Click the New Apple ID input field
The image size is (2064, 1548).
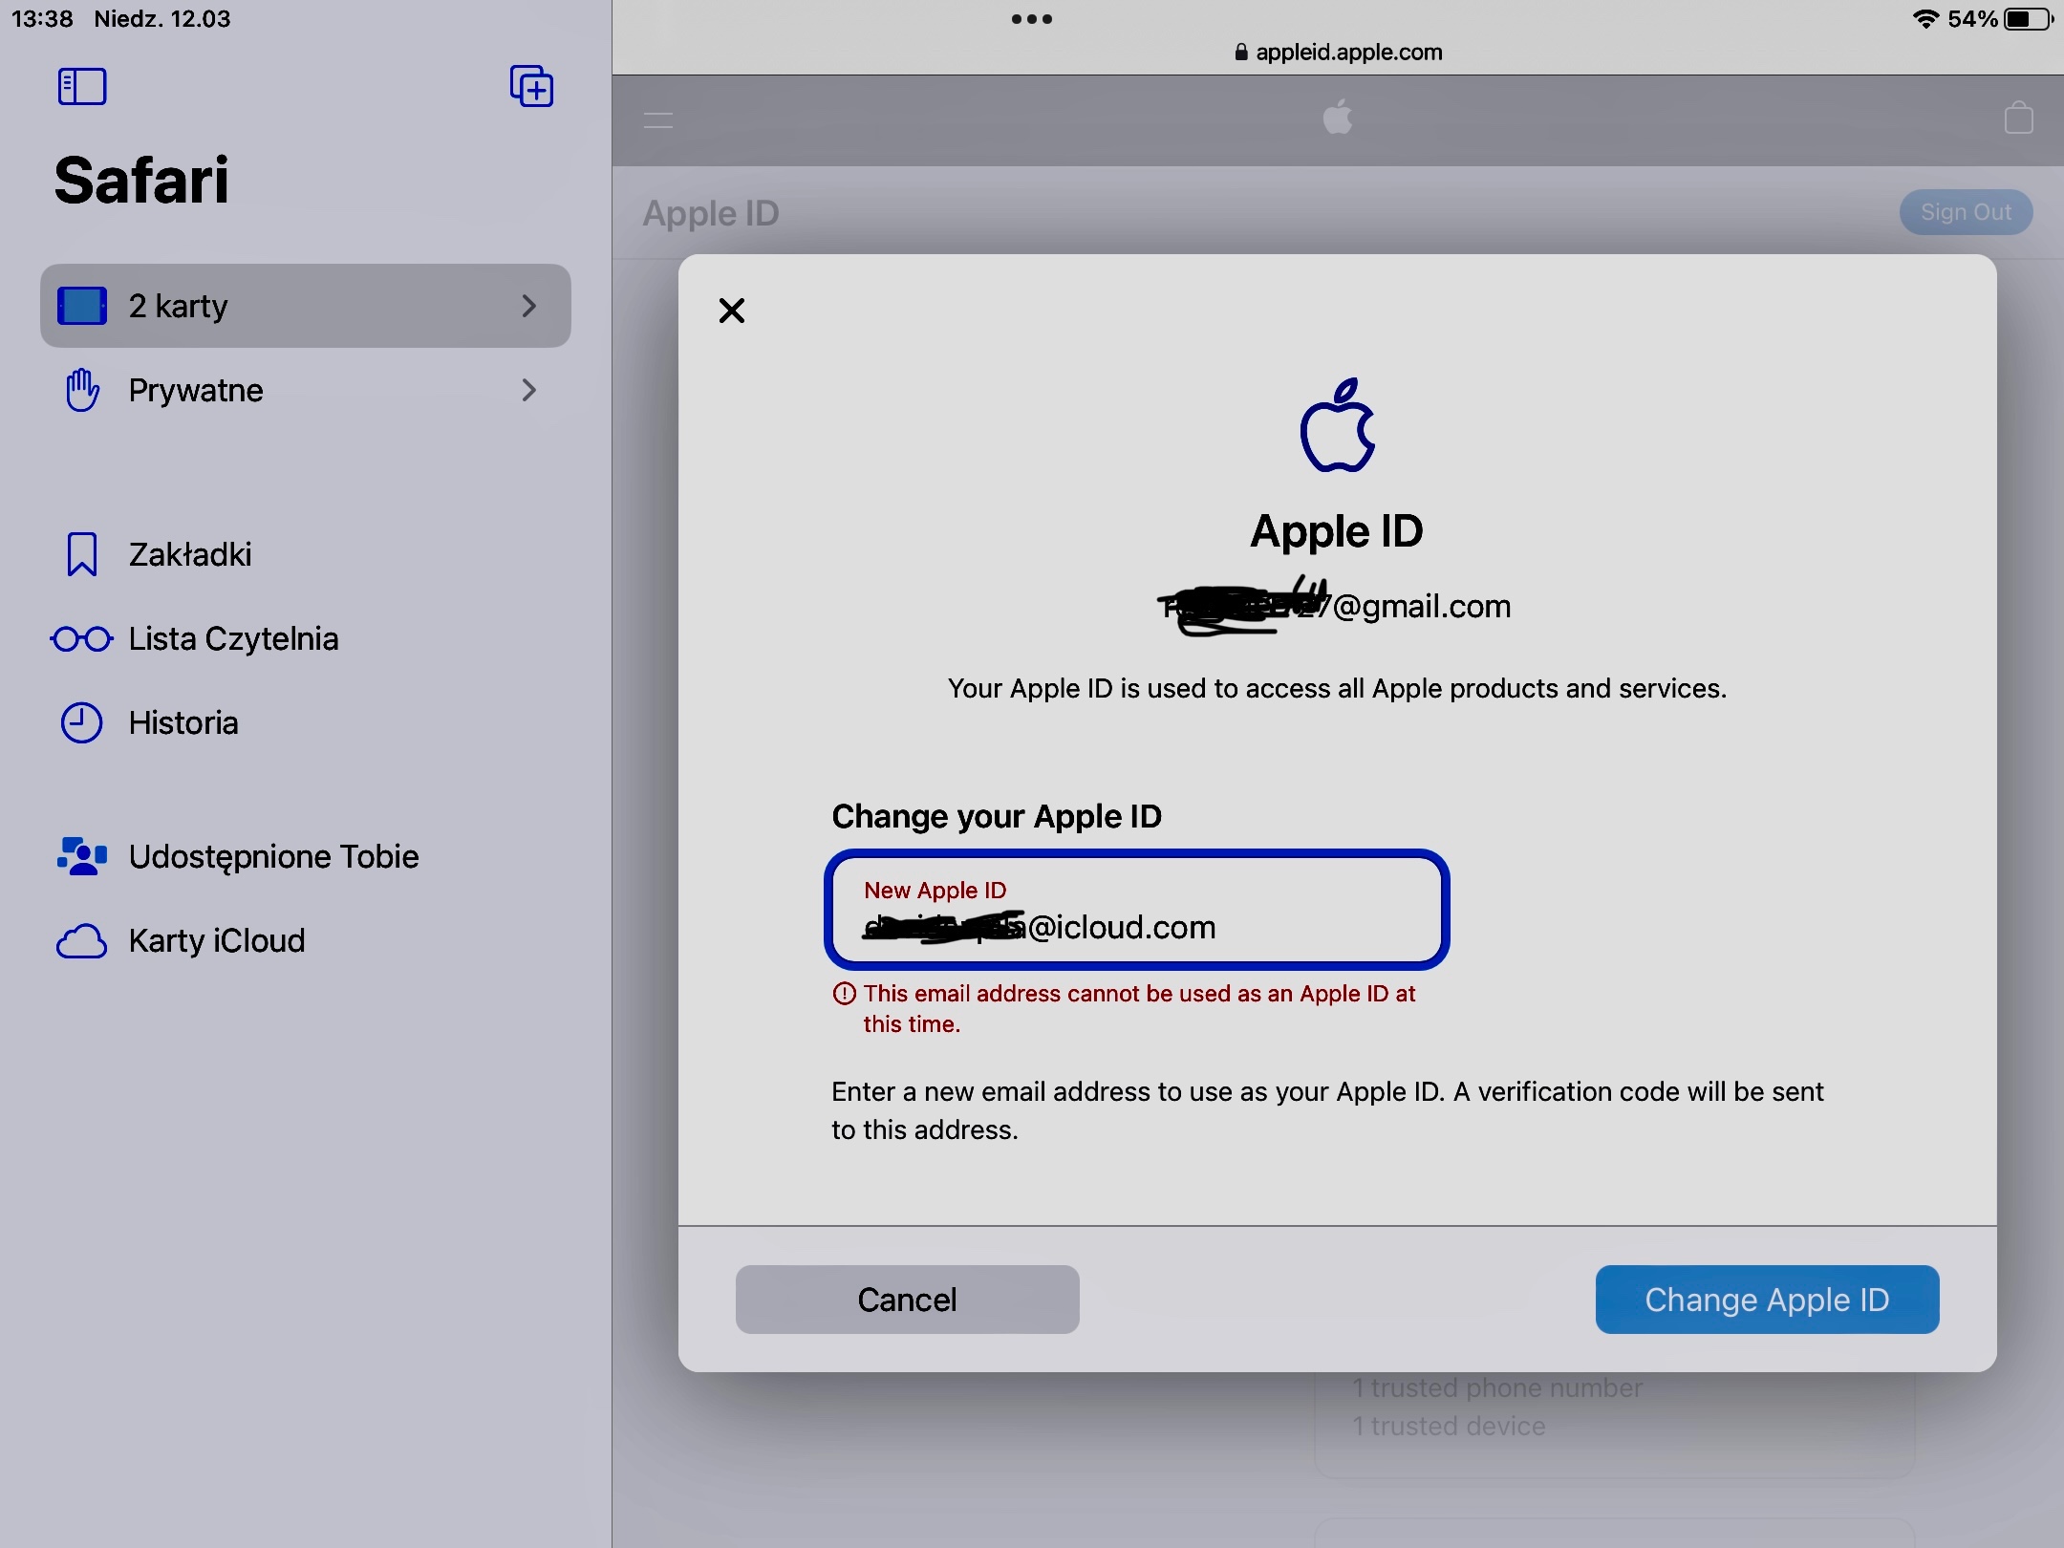tap(1137, 911)
